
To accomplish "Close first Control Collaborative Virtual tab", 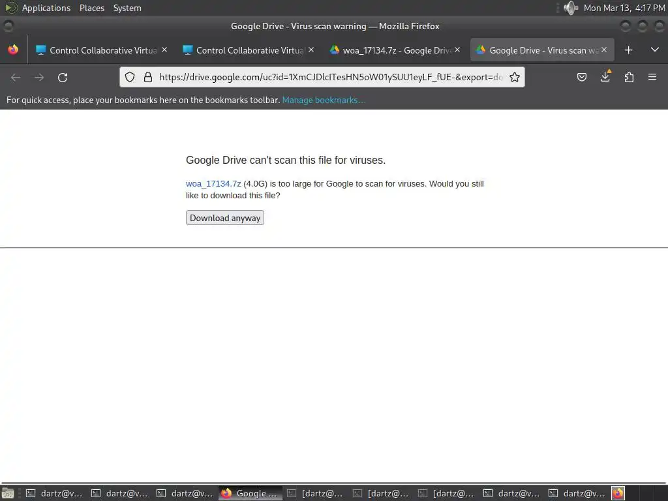I will 164,50.
